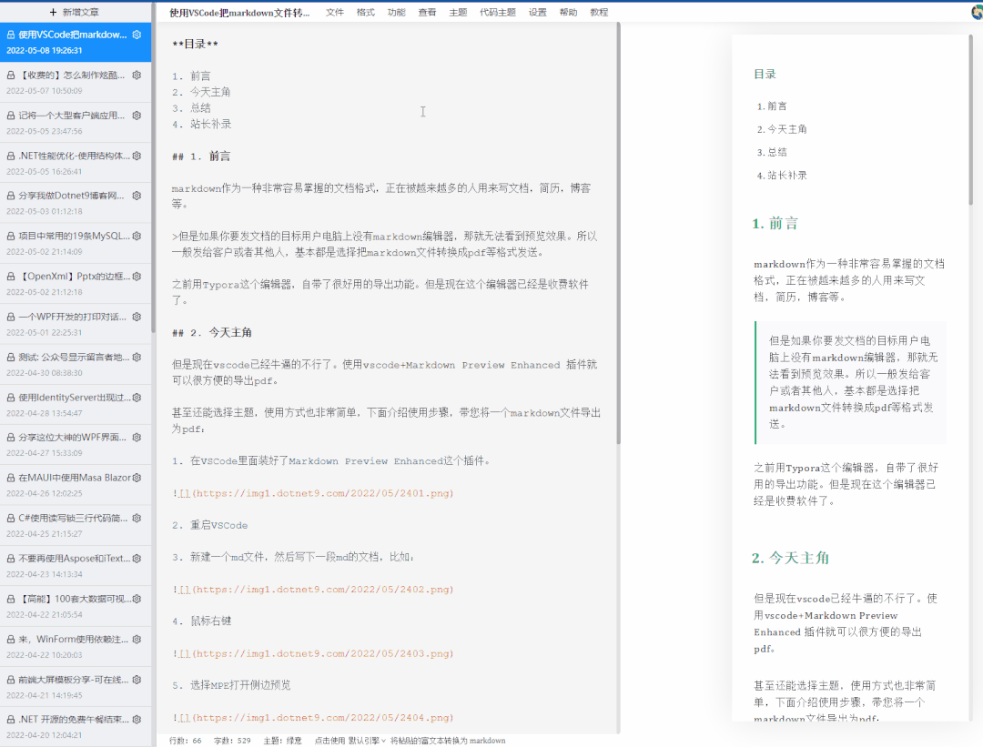This screenshot has height=747, width=983.
Task: Click lock icon of 项目中常用的19条MySQL article
Action: point(11,236)
